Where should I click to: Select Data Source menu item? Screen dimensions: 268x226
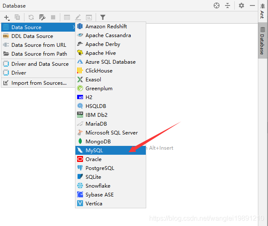pos(38,27)
